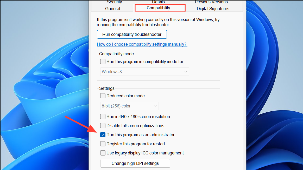The height and width of the screenshot is (170, 303).
Task: Enable Run in 640 x 480 screen resolution
Action: [x=103, y=117]
